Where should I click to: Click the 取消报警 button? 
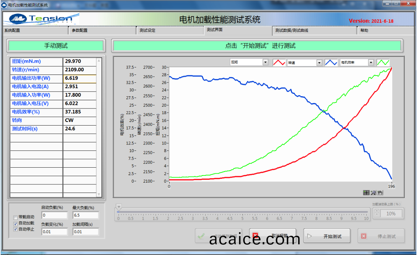coord(272,236)
